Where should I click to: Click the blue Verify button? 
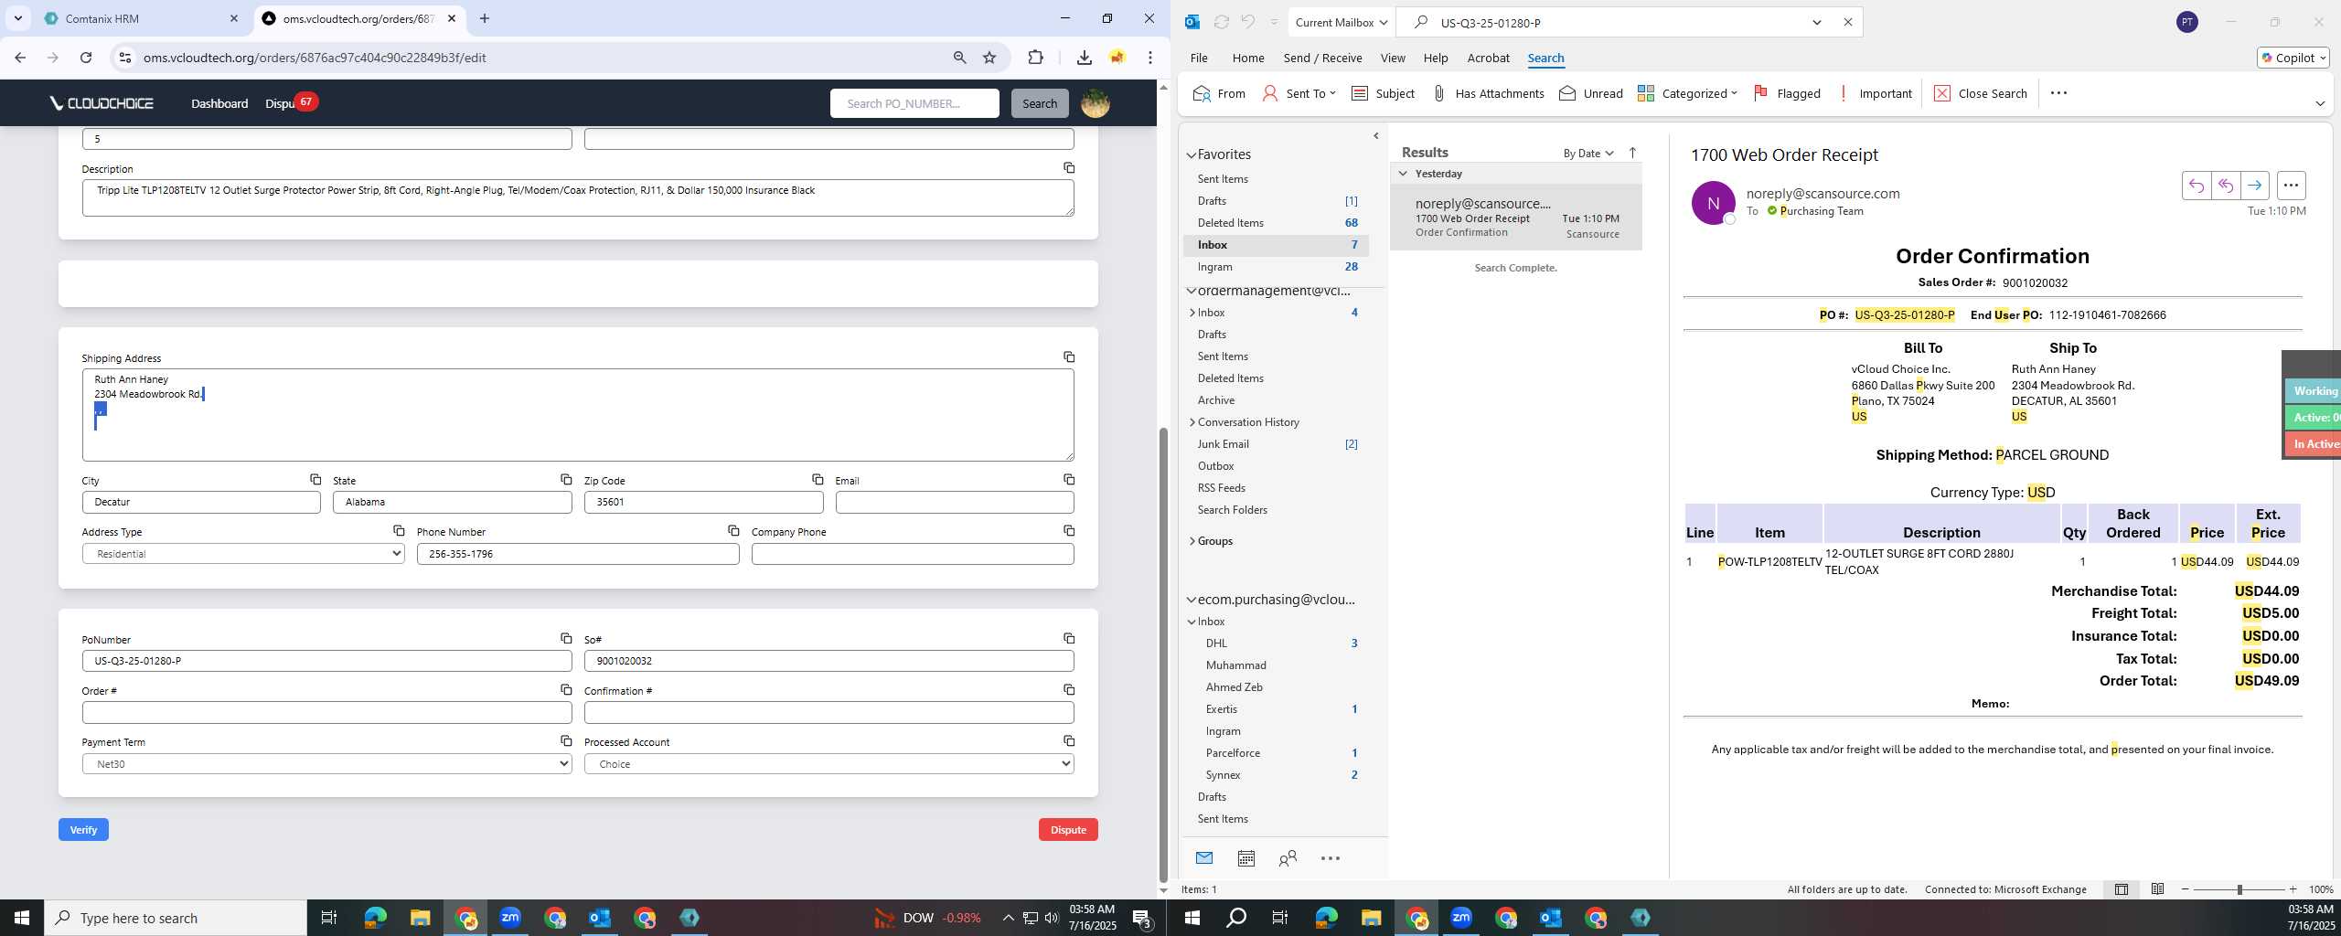click(x=83, y=830)
